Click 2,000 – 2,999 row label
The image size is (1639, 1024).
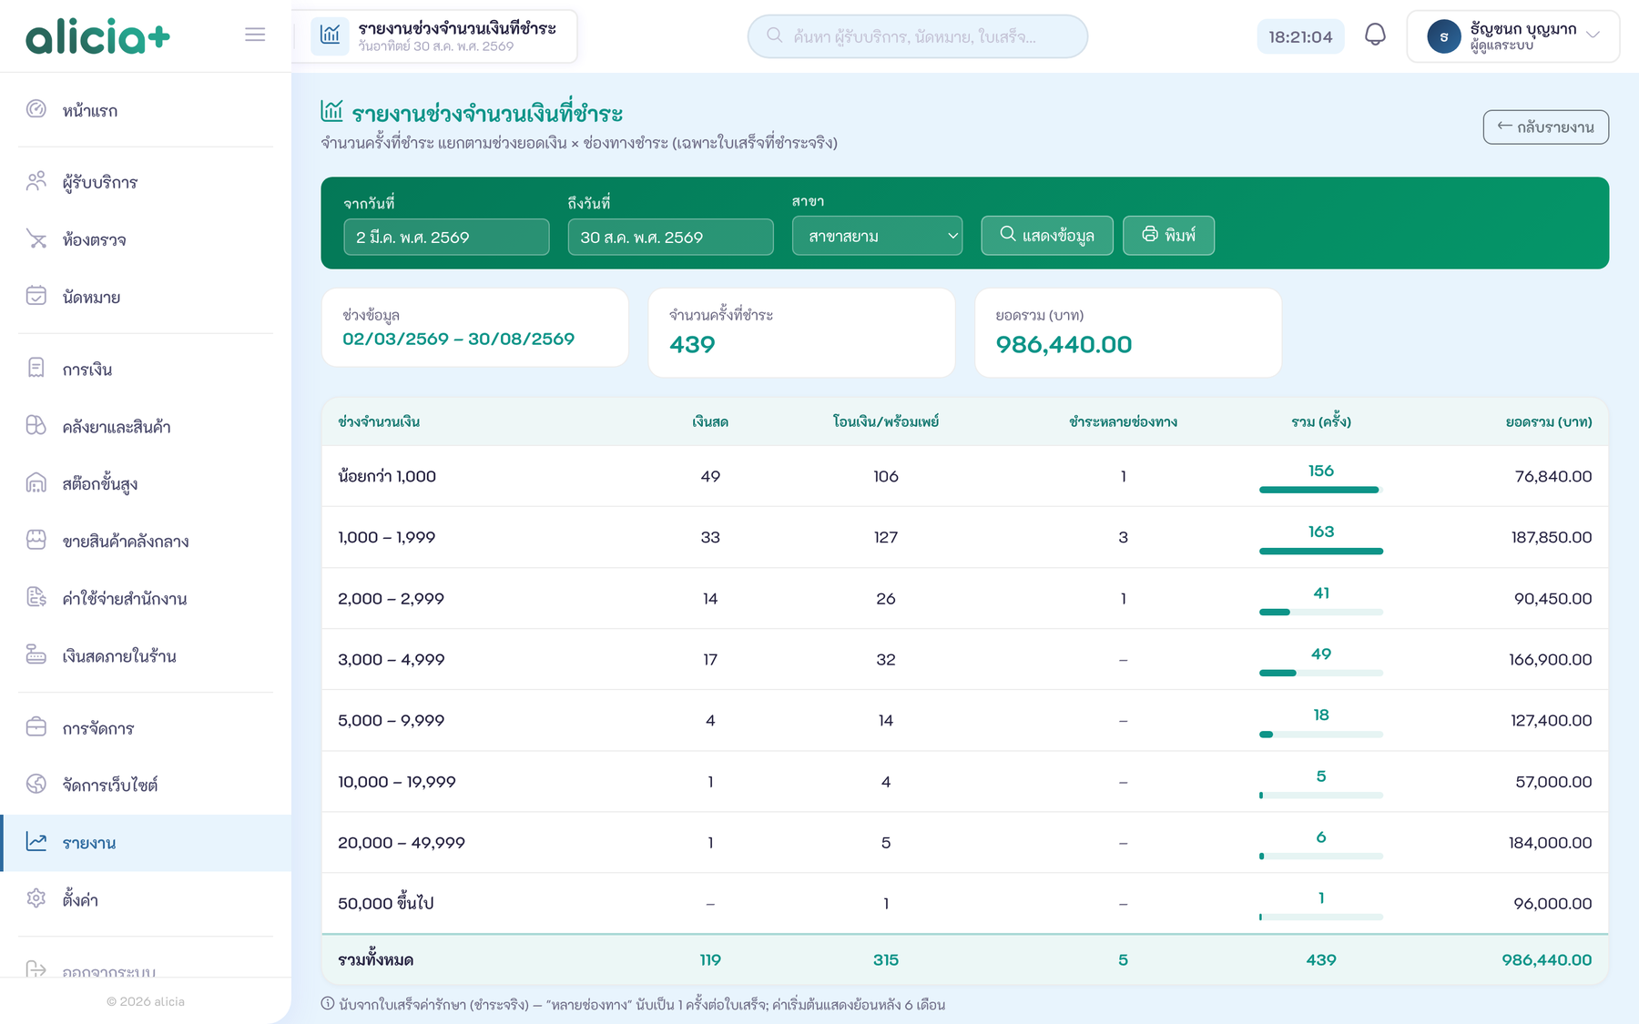[391, 598]
